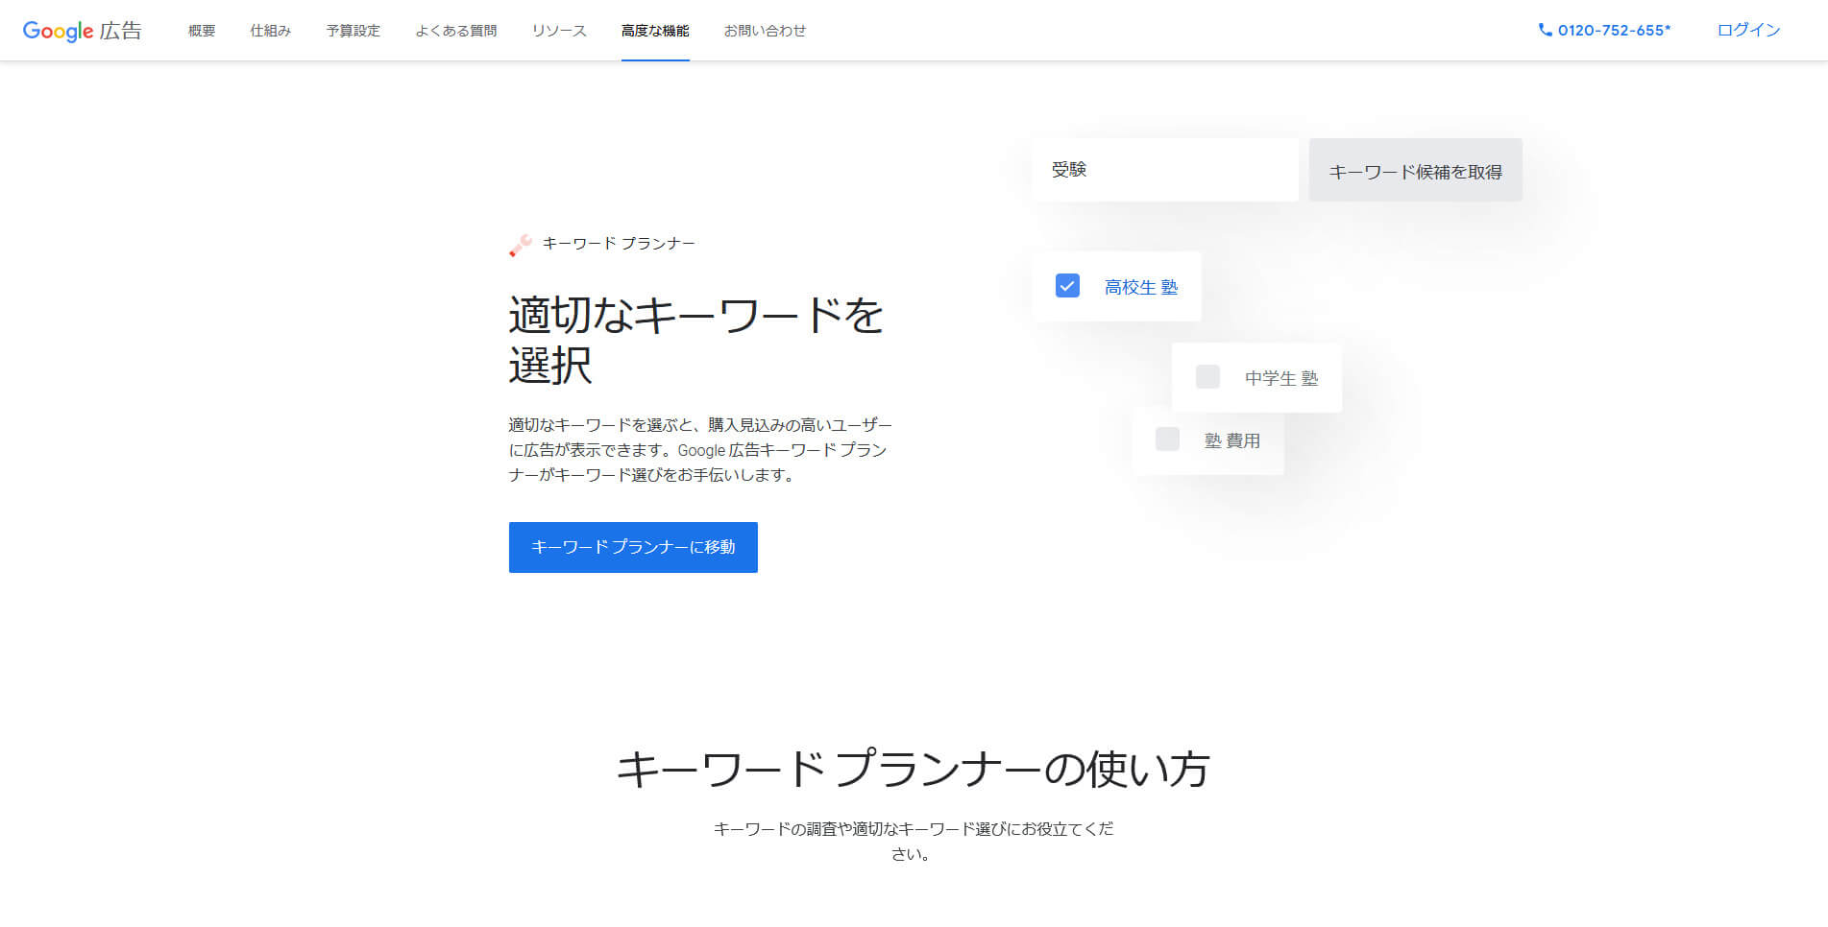Select the 高度な機能 navigation tab
Image resolution: width=1828 pixels, height=927 pixels.
(x=655, y=31)
